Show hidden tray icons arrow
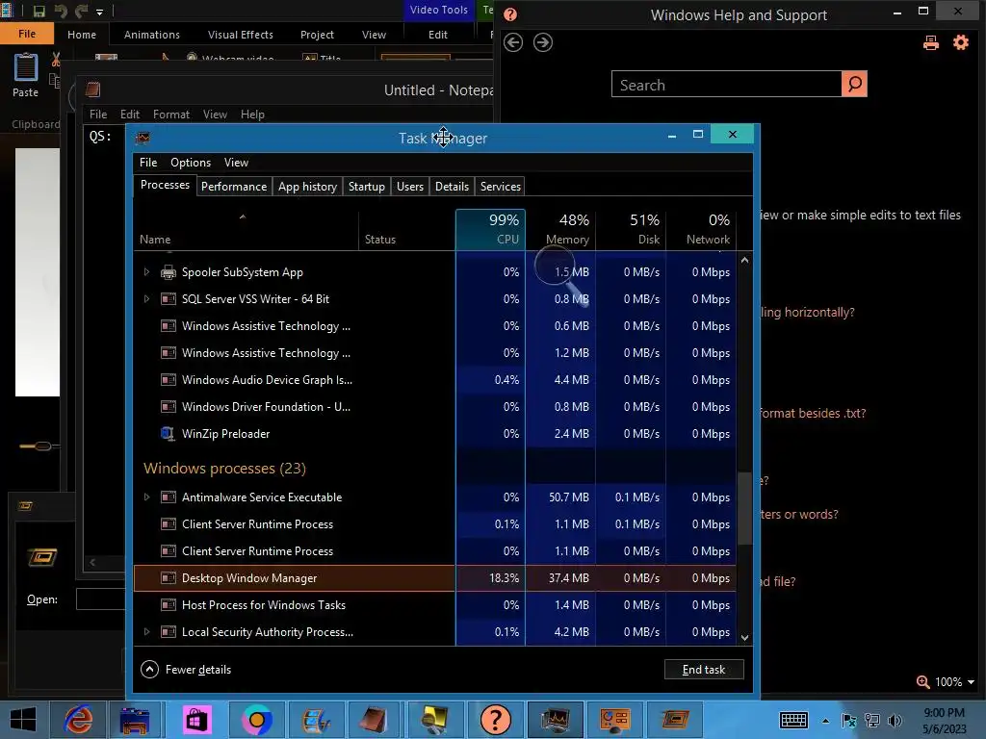The height and width of the screenshot is (739, 986). tap(825, 721)
